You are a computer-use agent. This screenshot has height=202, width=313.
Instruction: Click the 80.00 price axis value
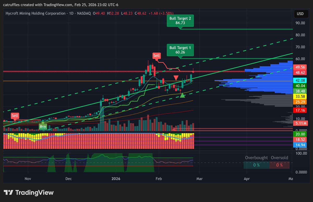tap(300, 35)
